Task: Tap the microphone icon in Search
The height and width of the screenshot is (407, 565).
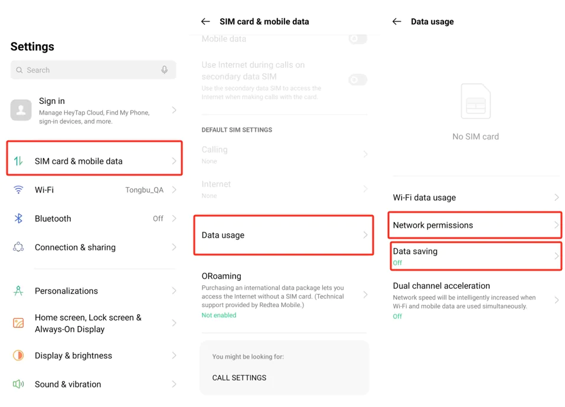Action: pyautogui.click(x=164, y=70)
